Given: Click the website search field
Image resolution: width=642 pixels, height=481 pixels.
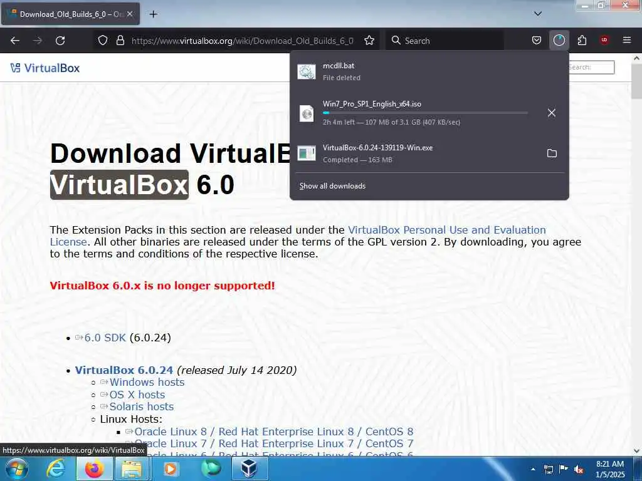Looking at the screenshot, I should point(591,67).
